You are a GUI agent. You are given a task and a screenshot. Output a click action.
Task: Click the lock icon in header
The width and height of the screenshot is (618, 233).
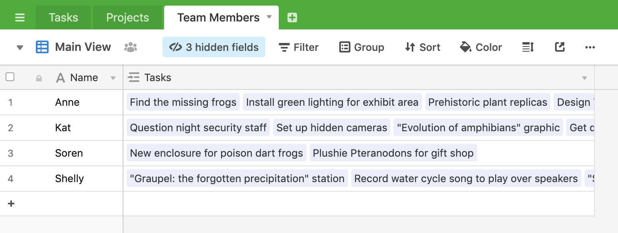tap(39, 78)
